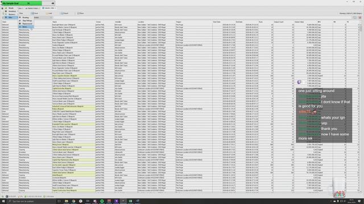Sort by the Location column header

point(156,22)
